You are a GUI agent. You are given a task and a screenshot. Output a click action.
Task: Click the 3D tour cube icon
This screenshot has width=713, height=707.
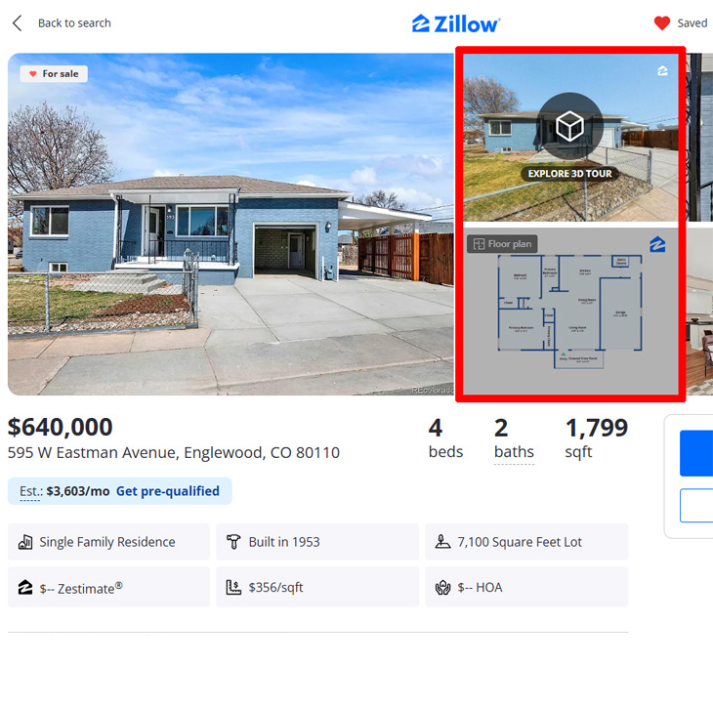[x=569, y=126]
